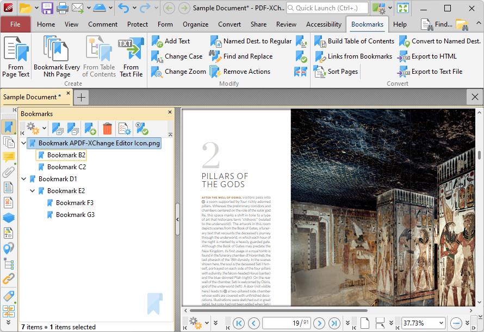
Task: Open the Links pane in sidebar
Action: tap(9, 279)
